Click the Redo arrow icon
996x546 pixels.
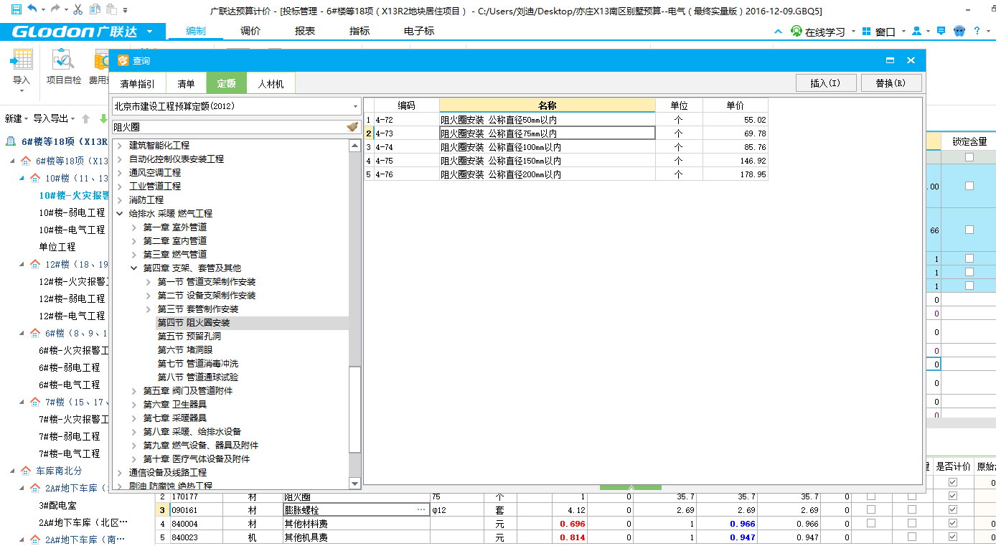pos(57,10)
